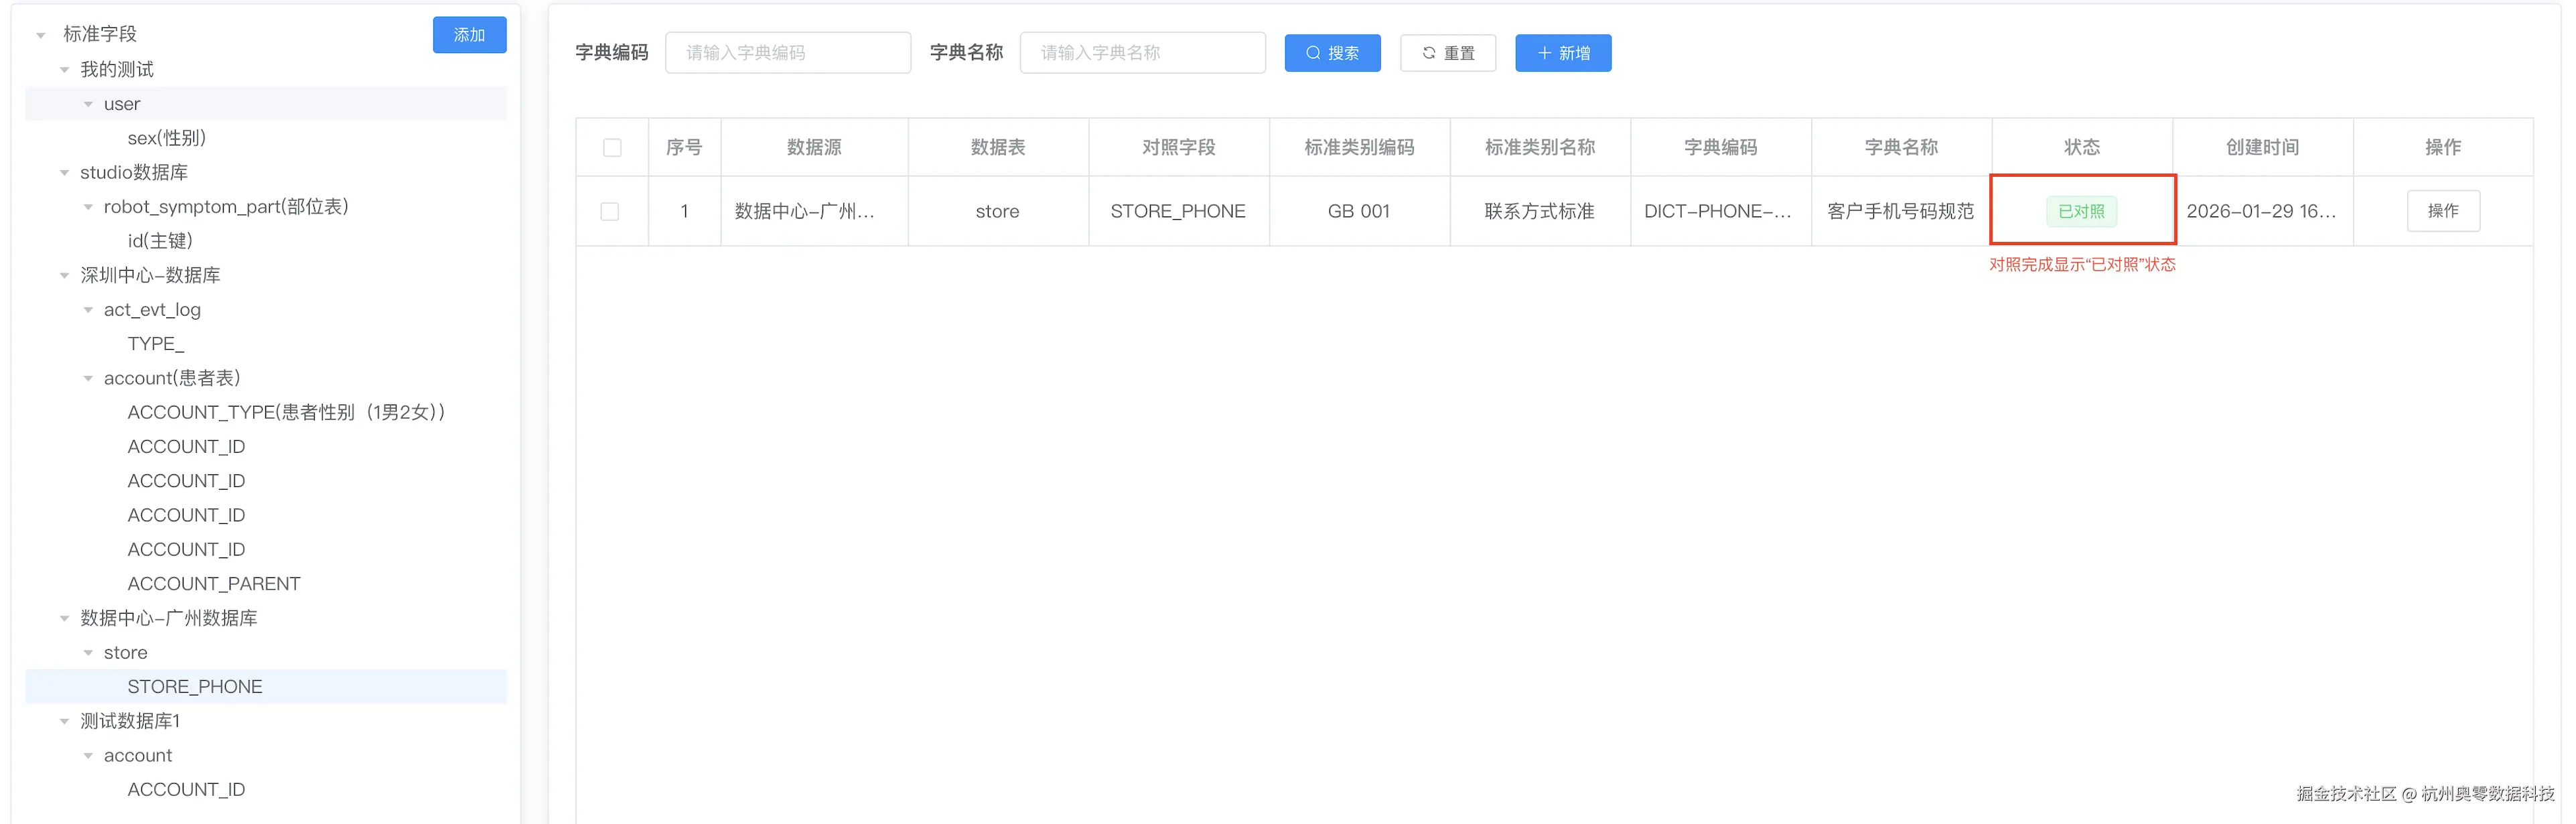This screenshot has height=824, width=2576.
Task: Click the arrow icon next to act_evt_log
Action: pos(88,309)
